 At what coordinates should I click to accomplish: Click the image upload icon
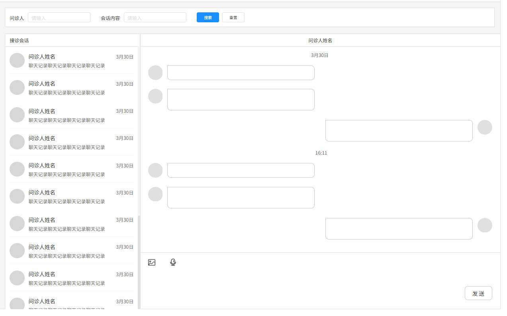point(152,262)
